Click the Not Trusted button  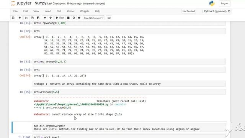189,11
